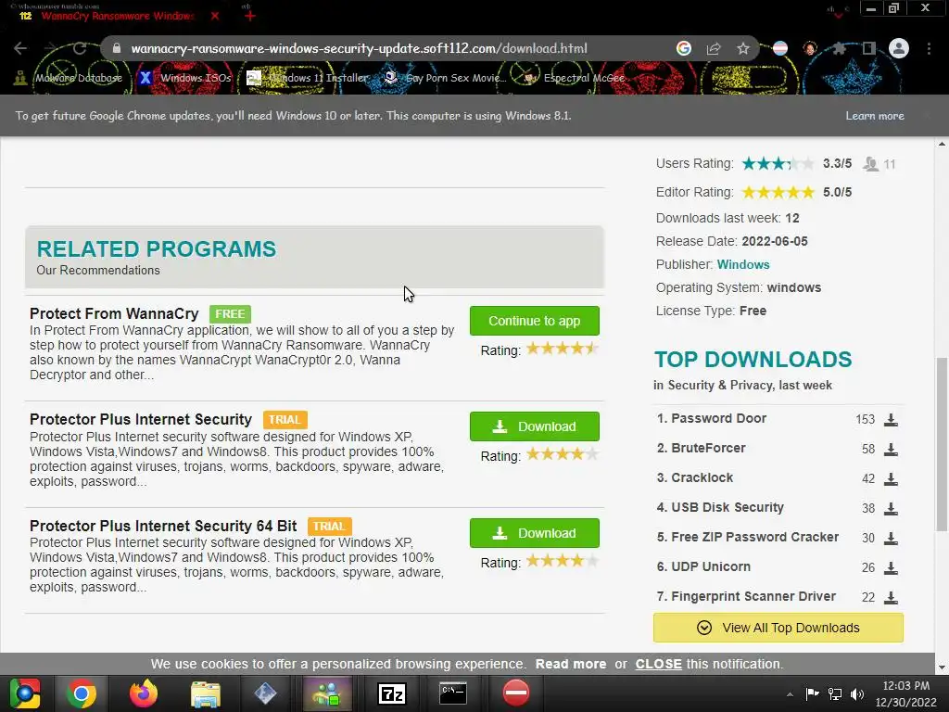
Task: Open Action Center flag tray icon
Action: (812, 694)
